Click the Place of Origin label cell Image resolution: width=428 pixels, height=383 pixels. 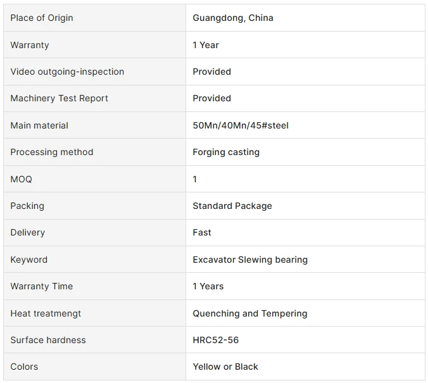point(94,18)
